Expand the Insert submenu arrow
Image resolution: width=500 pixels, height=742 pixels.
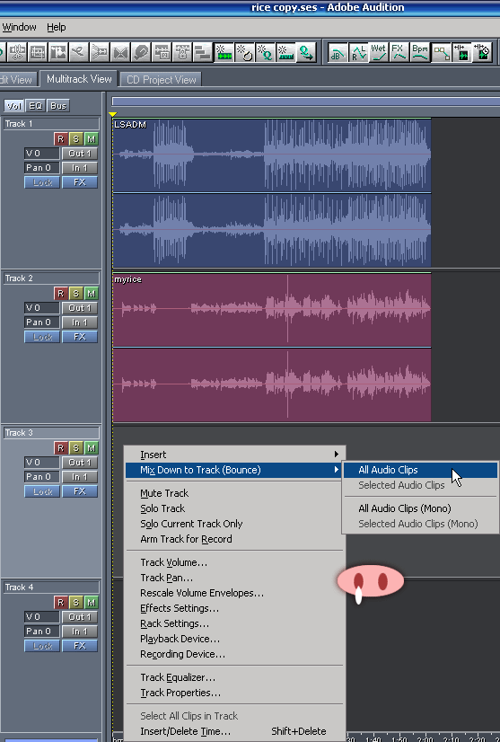pyautogui.click(x=337, y=455)
